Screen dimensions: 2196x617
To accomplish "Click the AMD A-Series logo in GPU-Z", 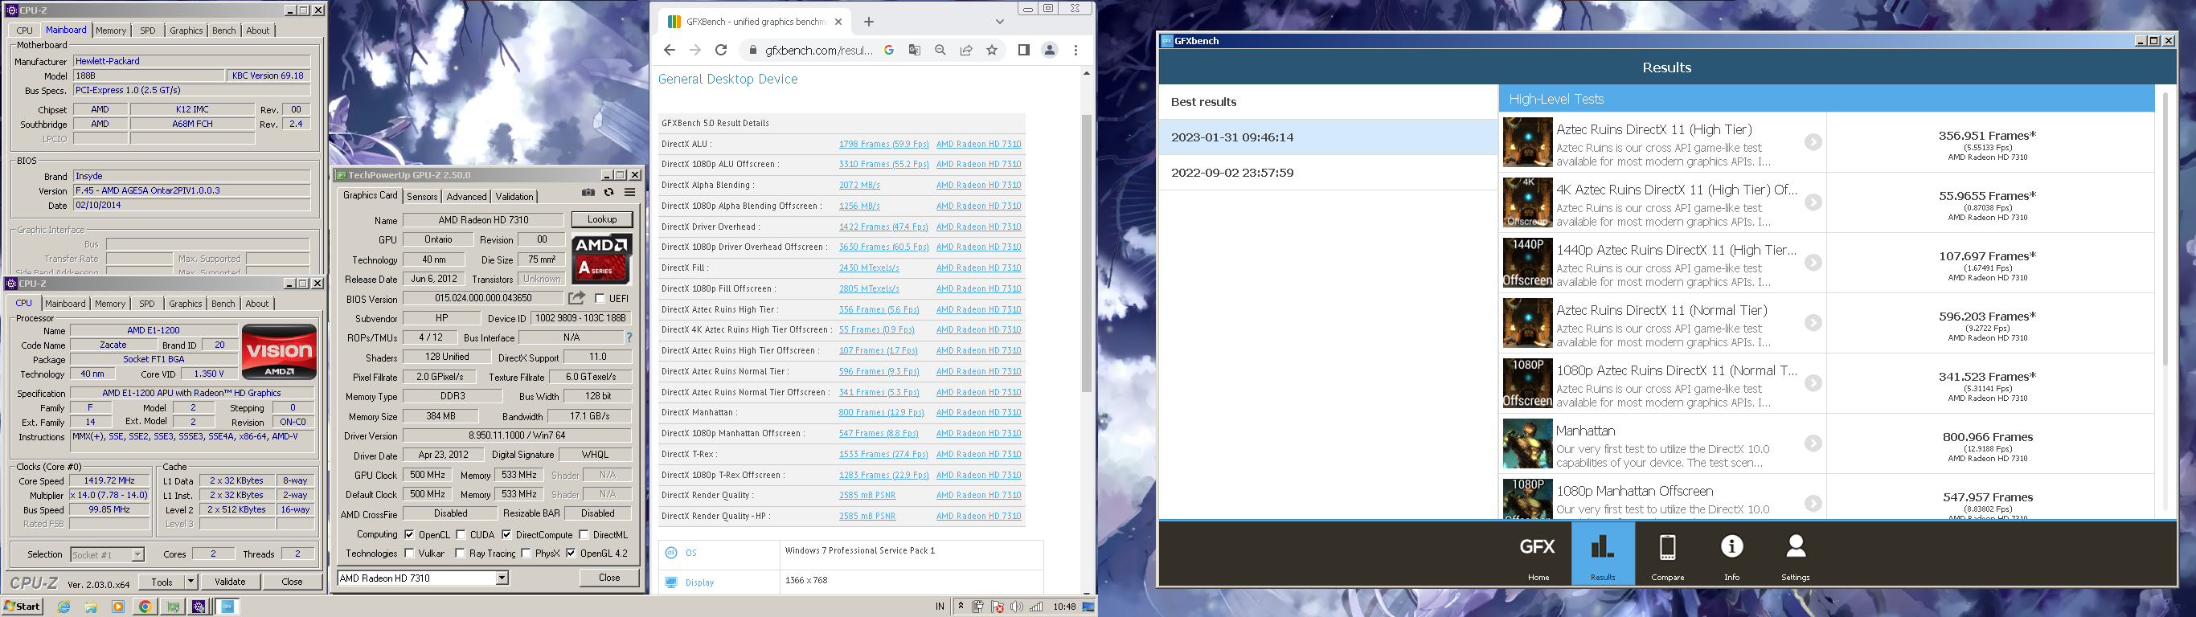I will tap(602, 258).
